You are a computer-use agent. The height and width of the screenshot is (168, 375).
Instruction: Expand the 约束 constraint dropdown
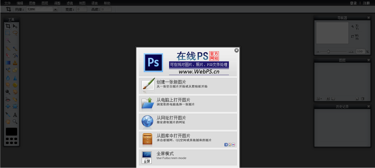(x=56, y=9)
